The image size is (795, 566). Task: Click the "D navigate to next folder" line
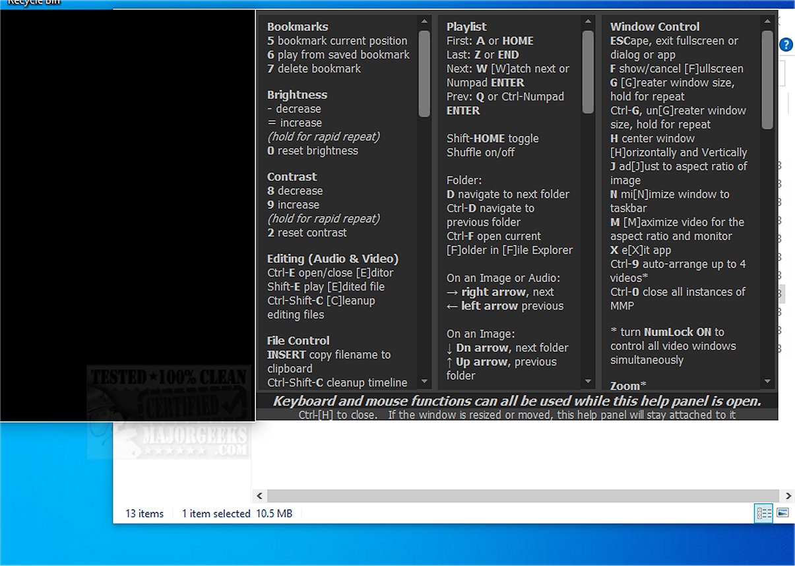click(508, 194)
